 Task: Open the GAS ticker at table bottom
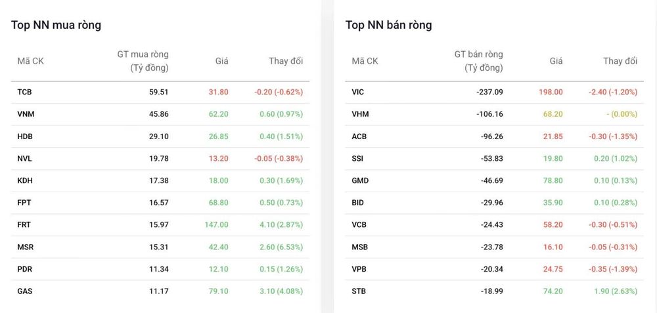tap(25, 291)
